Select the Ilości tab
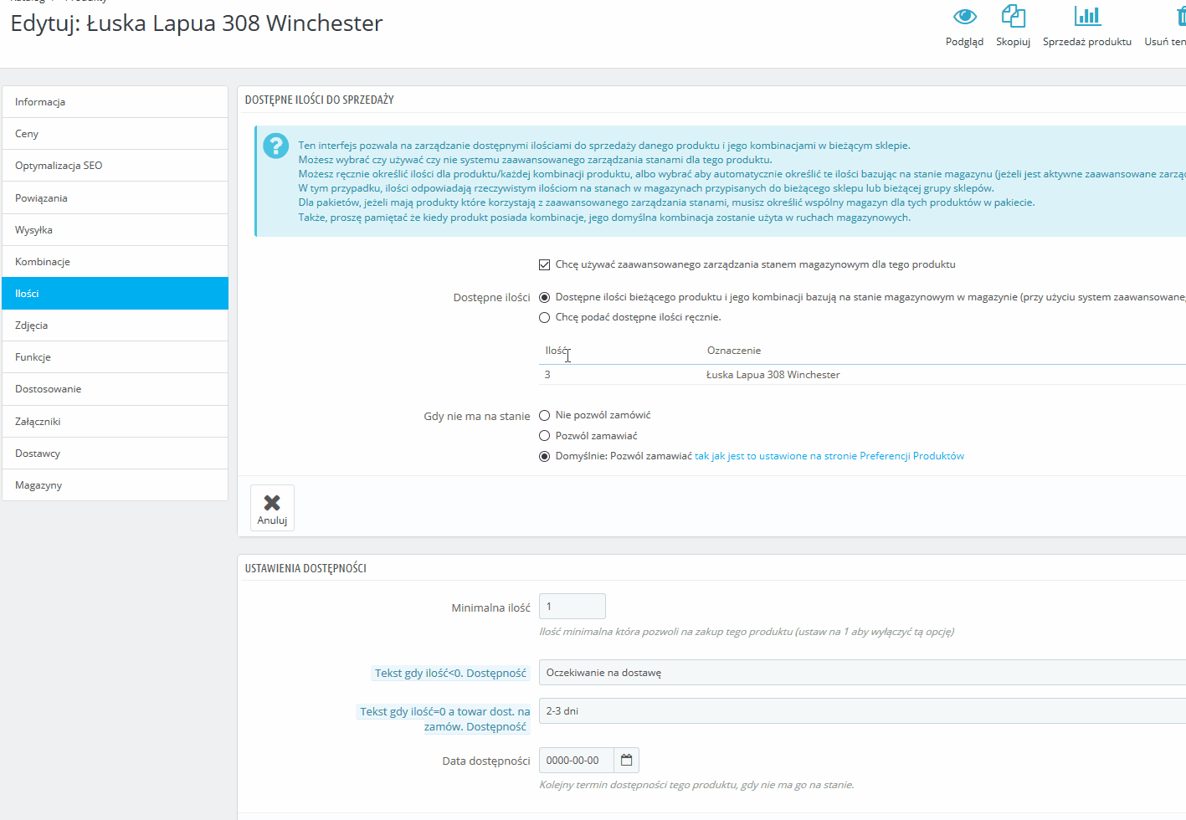Viewport: 1186px width, 820px height. (x=116, y=294)
